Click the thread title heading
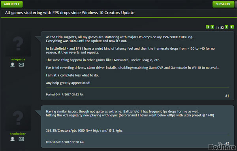This screenshot has width=237, height=151. pos(70,13)
